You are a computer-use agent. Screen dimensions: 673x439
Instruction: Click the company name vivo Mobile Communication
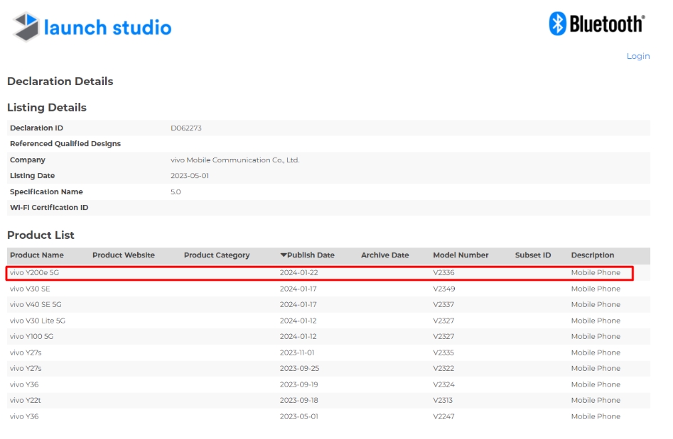tap(235, 160)
